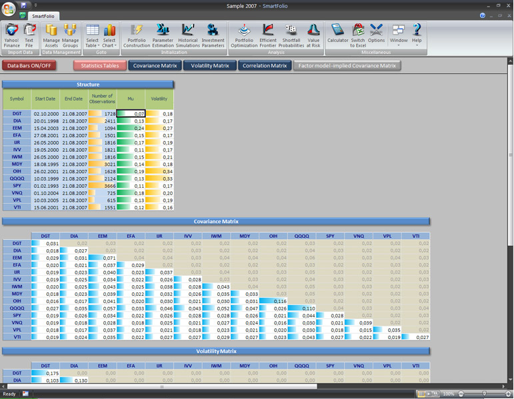Jump to Correlation Matrix

265,65
